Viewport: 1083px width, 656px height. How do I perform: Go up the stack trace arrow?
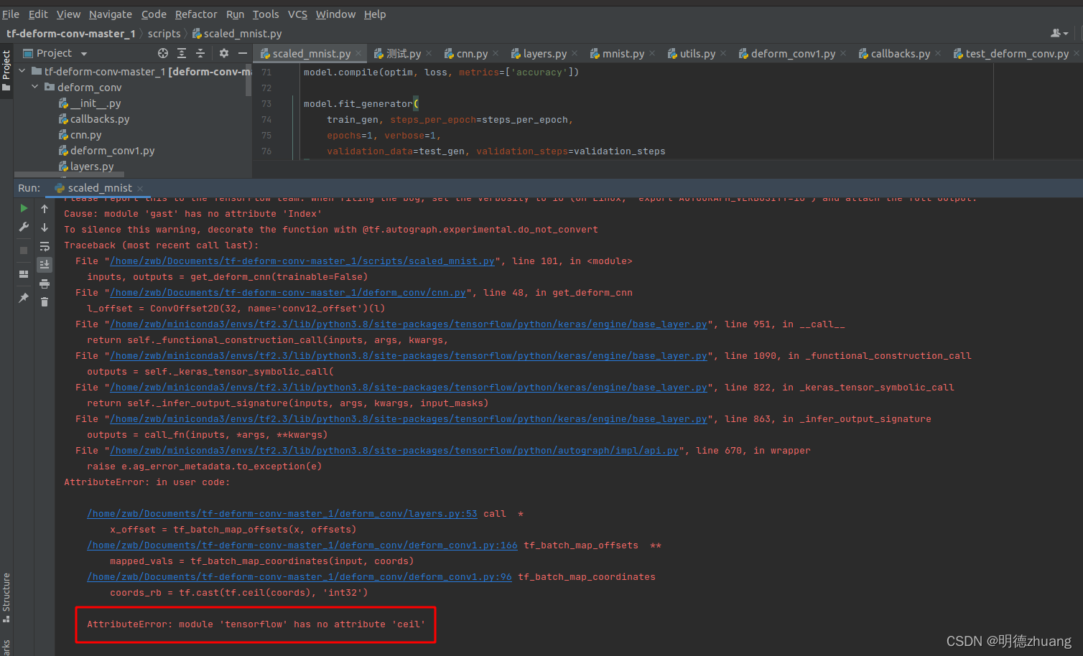point(45,208)
